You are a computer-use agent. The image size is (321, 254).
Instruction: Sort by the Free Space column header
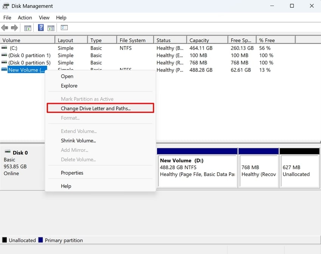coord(242,40)
